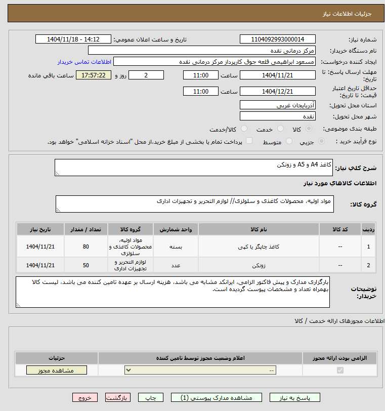Select the جزیی purchase type radio
Screen dimensions: 385x411
coord(321,141)
